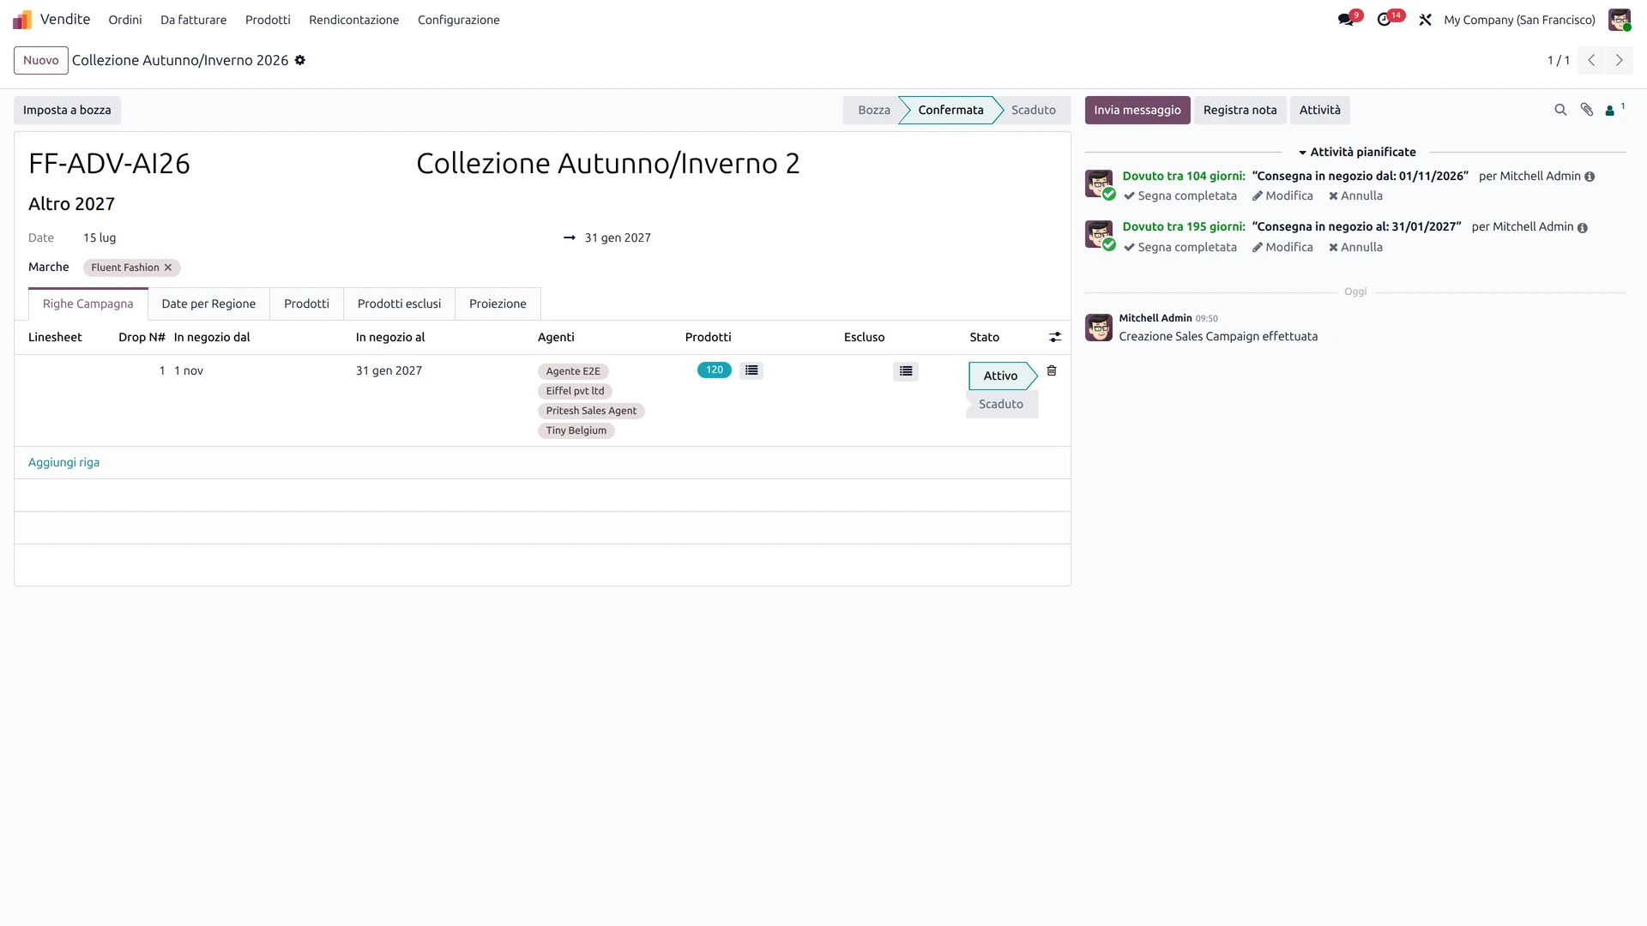Set status to Bozza
This screenshot has width=1647, height=926.
[873, 110]
